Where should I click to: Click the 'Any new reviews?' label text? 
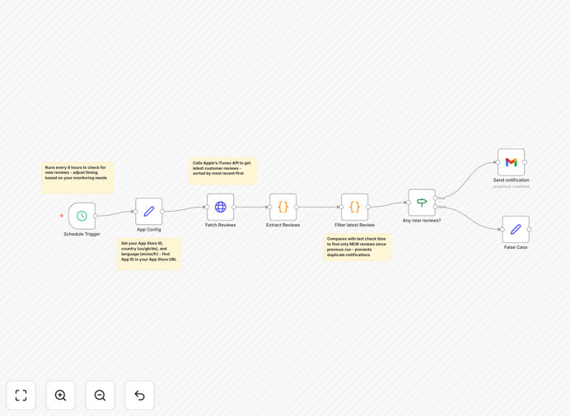[422, 221]
